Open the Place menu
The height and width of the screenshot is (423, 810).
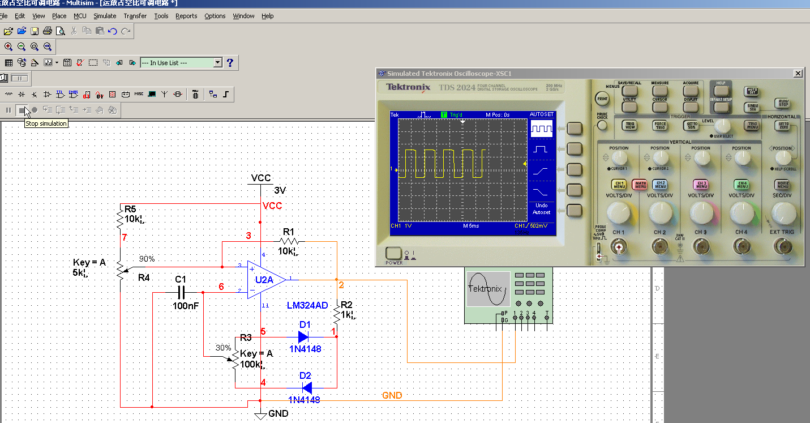[x=59, y=16]
